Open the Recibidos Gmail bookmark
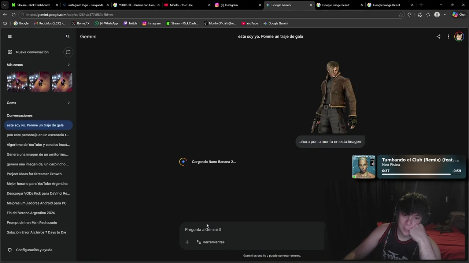Screen dimensions: 469x263 (x=49, y=23)
